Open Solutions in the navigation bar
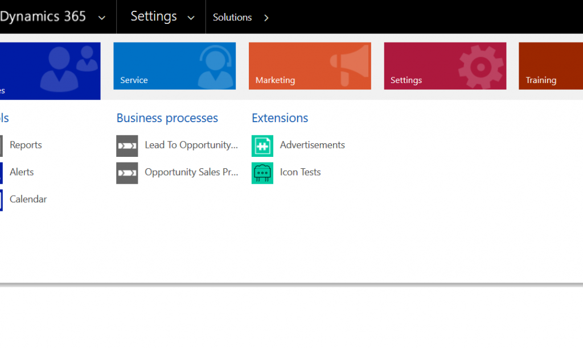583x349 pixels. point(232,17)
